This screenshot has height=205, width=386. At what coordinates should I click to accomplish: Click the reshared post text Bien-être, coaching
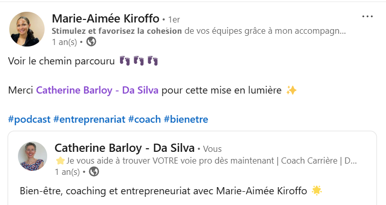coord(164,191)
